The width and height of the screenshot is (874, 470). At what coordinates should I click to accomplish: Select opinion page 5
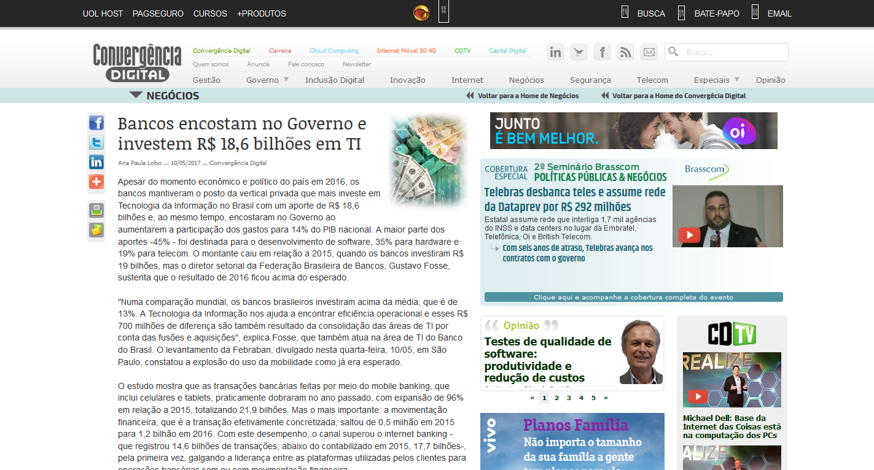[x=593, y=398]
